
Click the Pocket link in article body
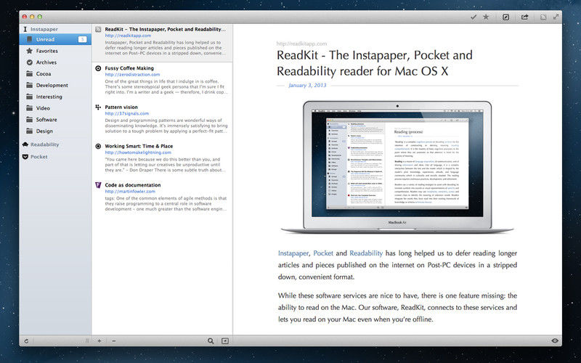323,253
